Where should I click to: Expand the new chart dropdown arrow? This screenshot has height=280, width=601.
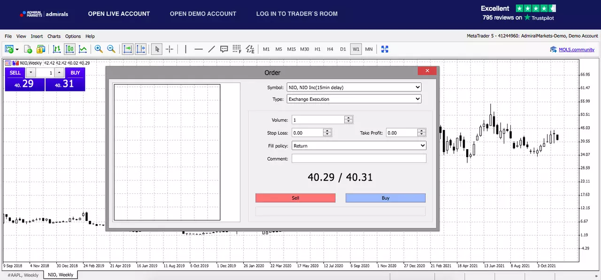point(17,49)
